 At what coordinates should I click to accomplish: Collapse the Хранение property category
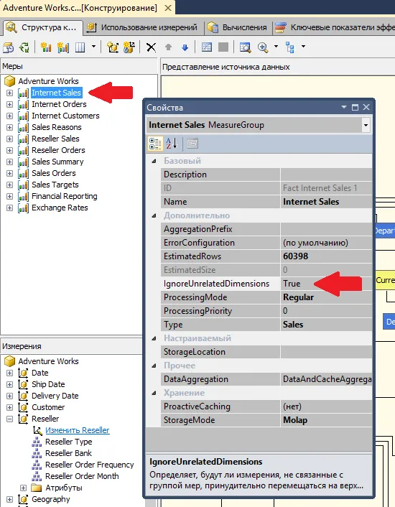click(154, 393)
